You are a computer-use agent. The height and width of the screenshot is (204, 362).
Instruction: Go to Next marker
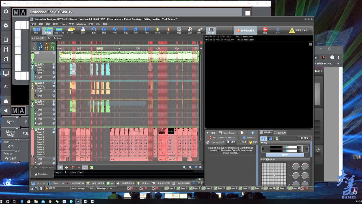point(136,30)
